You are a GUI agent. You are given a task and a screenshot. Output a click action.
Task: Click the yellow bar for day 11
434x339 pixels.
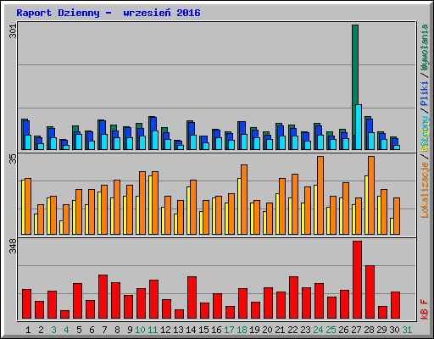tap(150, 205)
